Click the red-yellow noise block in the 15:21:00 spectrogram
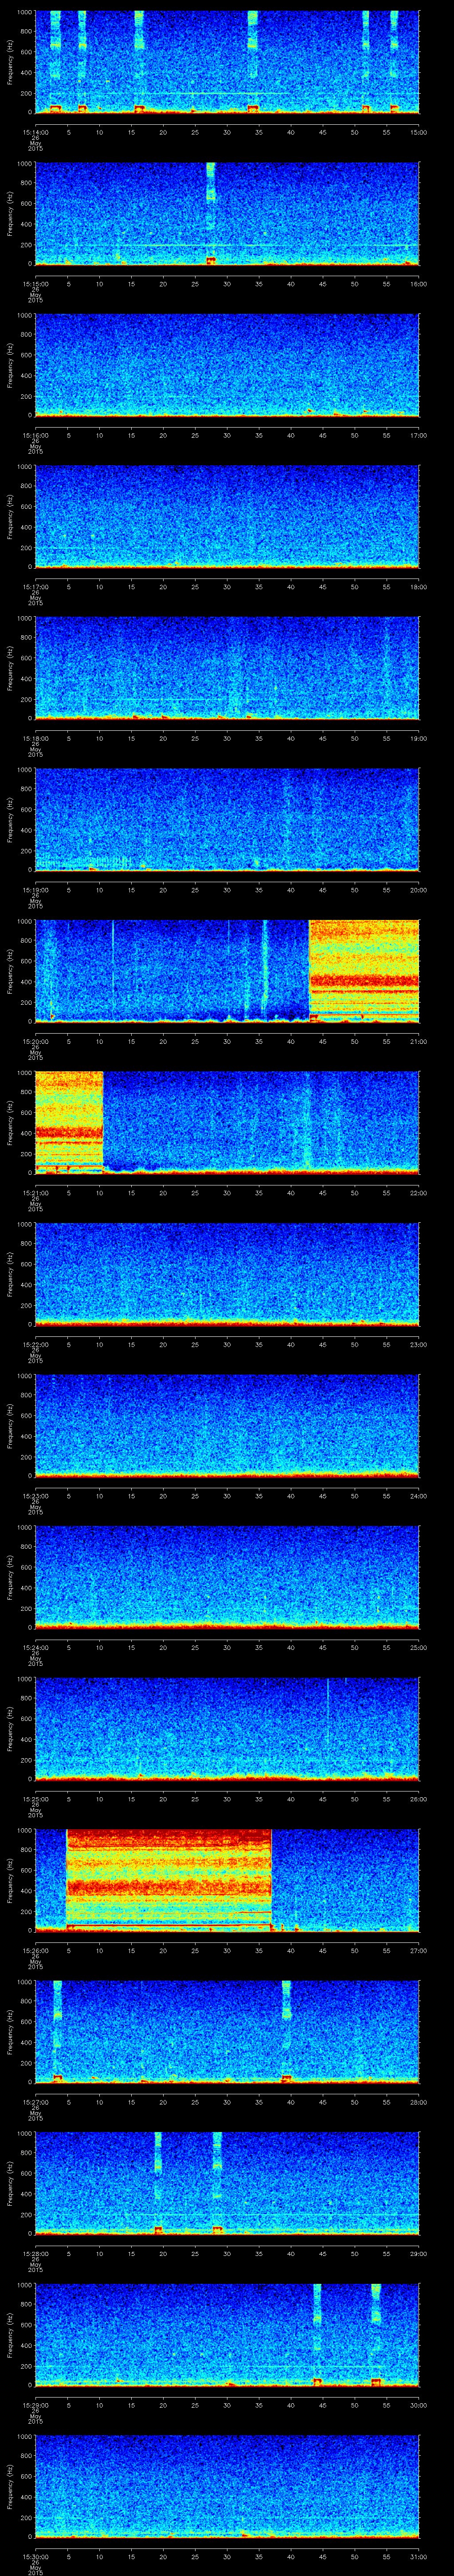Screen dimensions: 454x2576 click(69, 1122)
